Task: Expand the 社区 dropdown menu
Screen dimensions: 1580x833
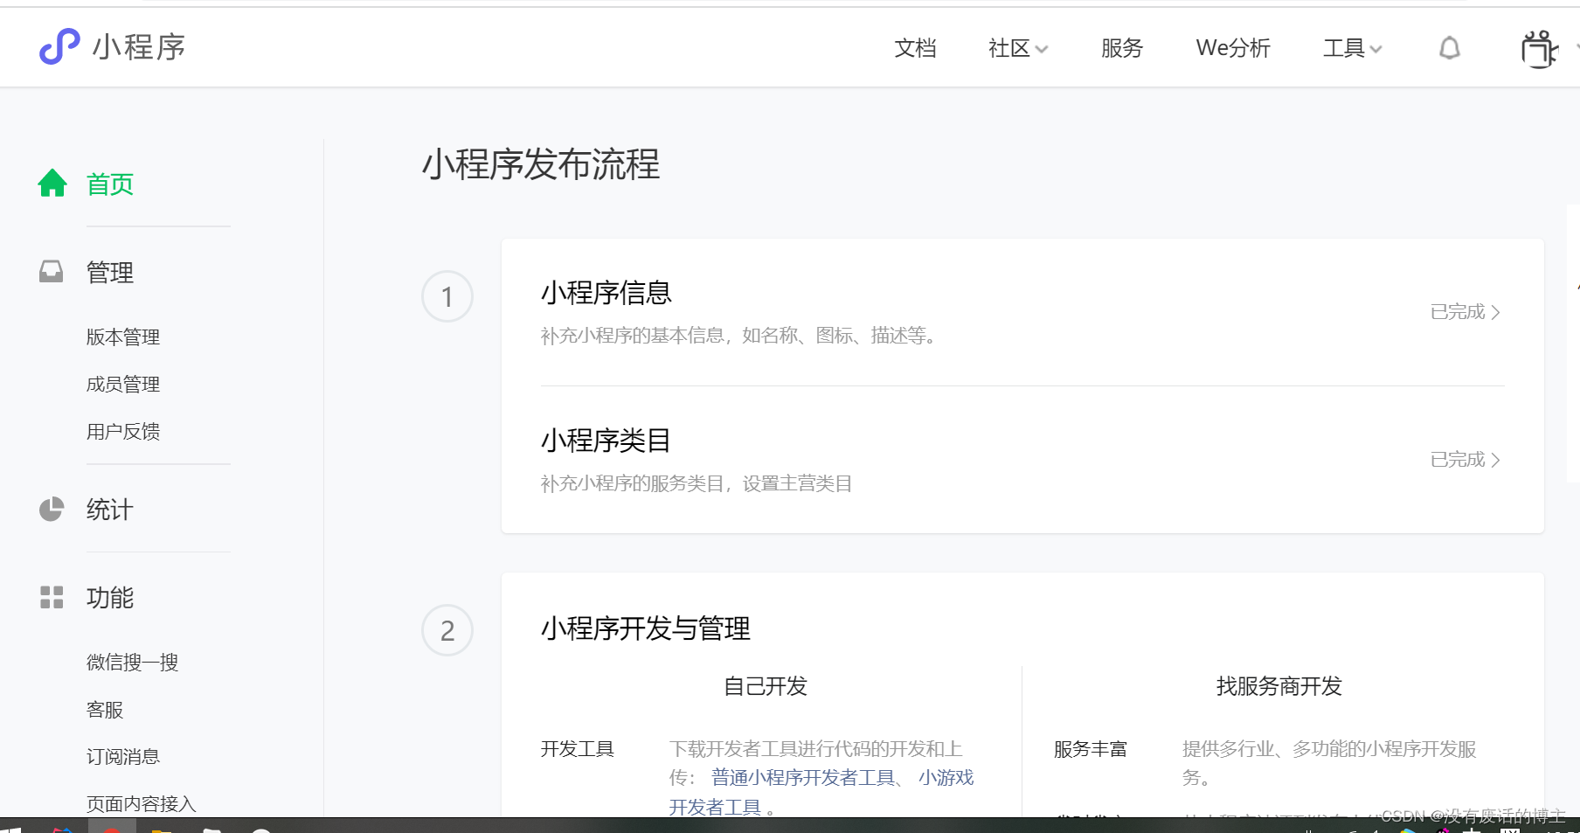Action: coord(1016,49)
